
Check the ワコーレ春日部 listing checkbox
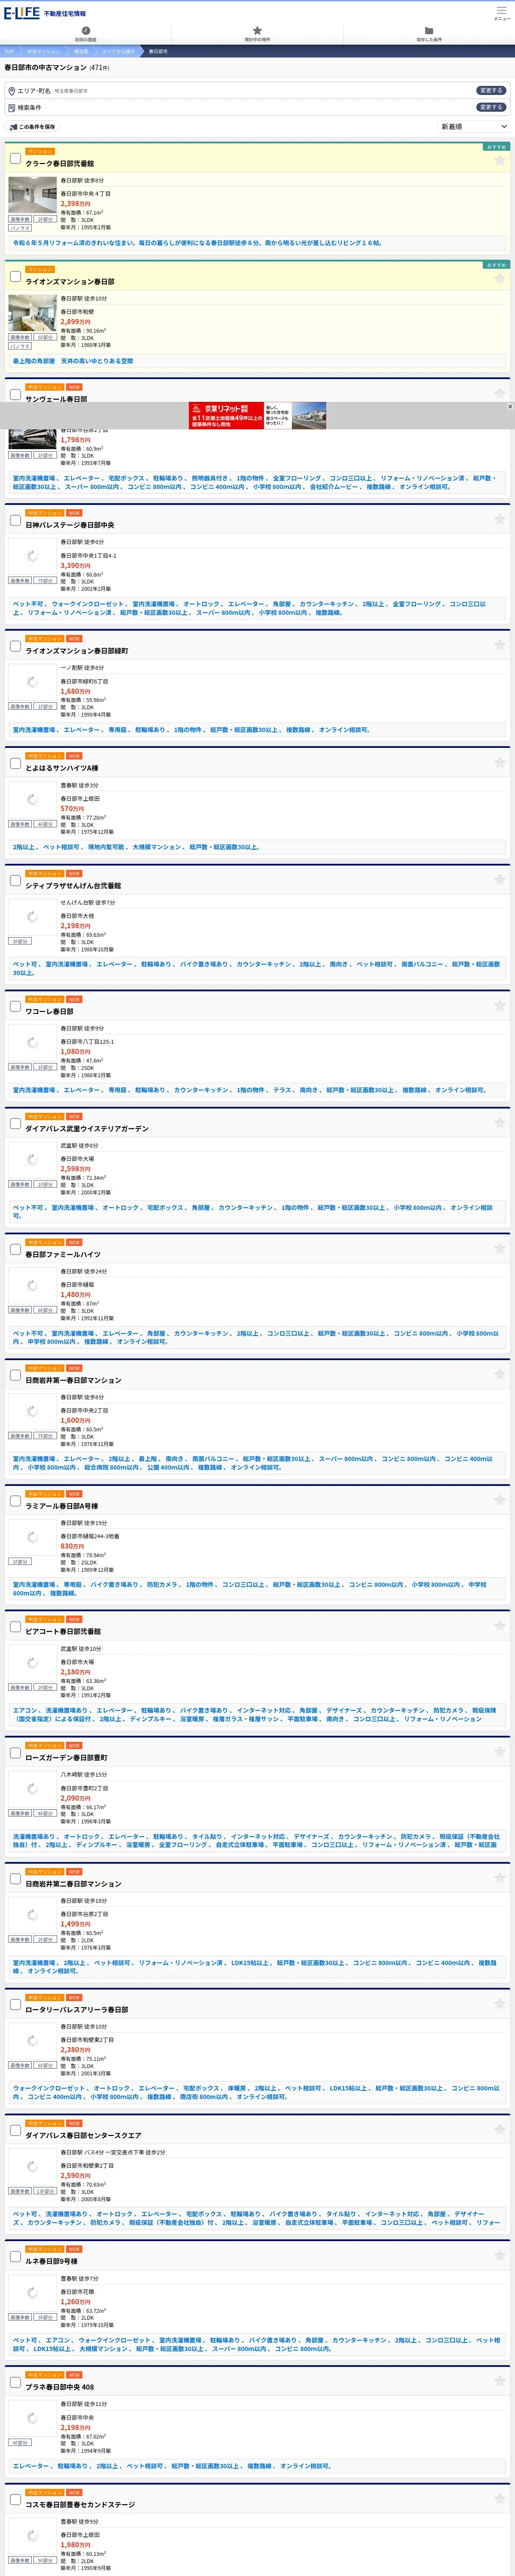(15, 1006)
